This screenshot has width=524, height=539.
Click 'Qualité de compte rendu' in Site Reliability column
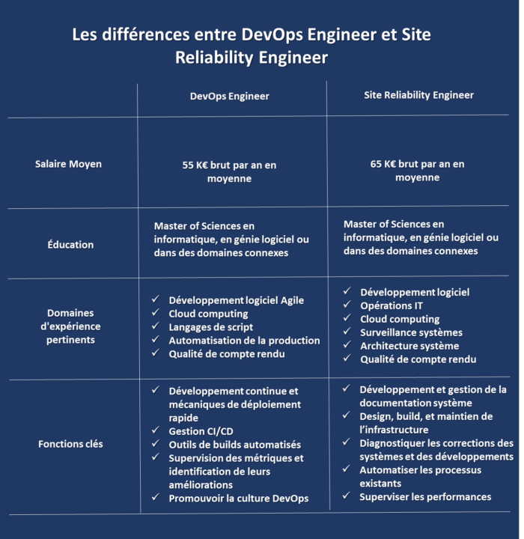click(x=418, y=359)
